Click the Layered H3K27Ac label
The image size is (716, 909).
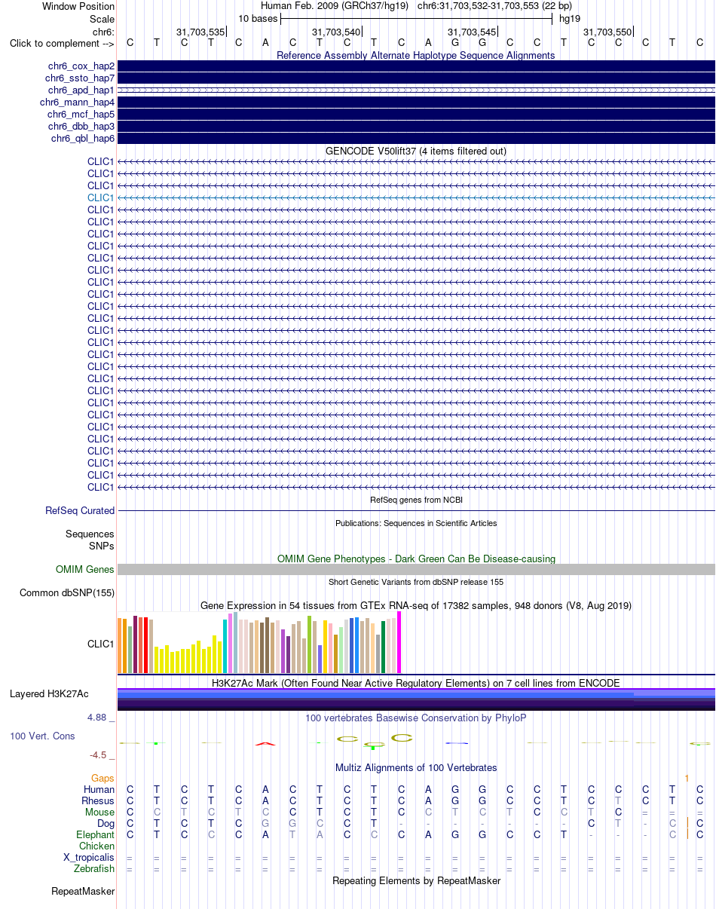coord(49,694)
